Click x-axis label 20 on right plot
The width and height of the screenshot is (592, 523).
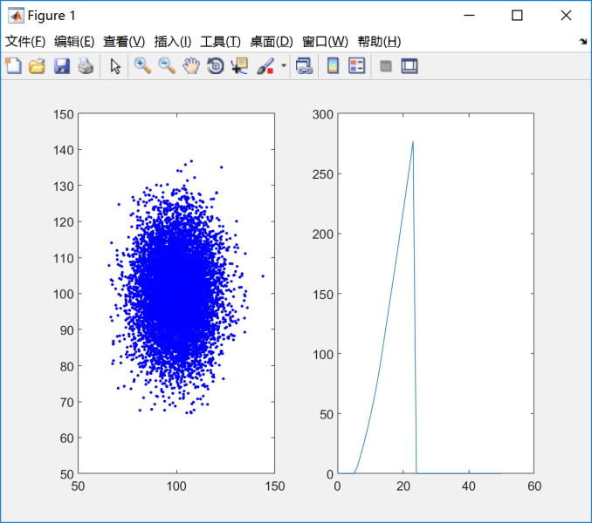tap(403, 486)
